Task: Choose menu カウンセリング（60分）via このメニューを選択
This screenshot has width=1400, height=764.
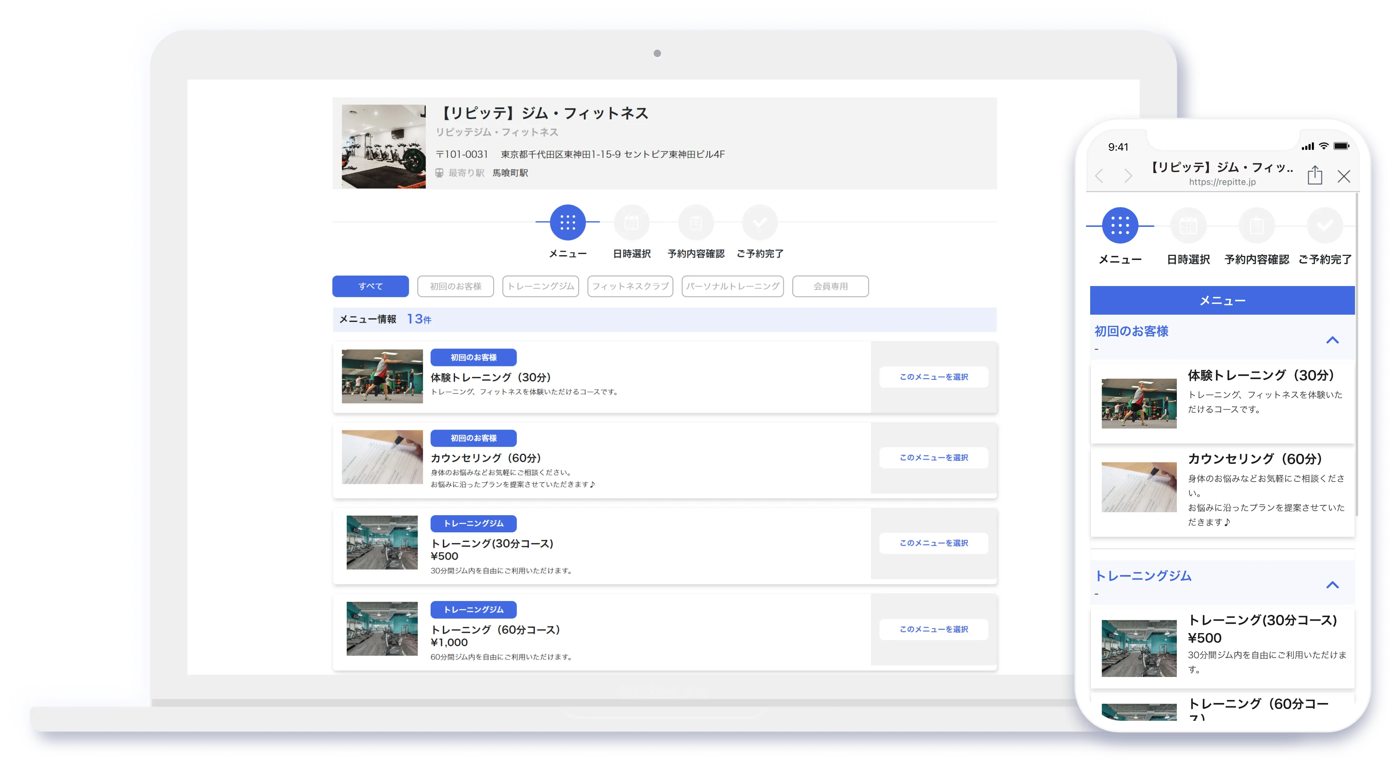Action: [x=933, y=458]
